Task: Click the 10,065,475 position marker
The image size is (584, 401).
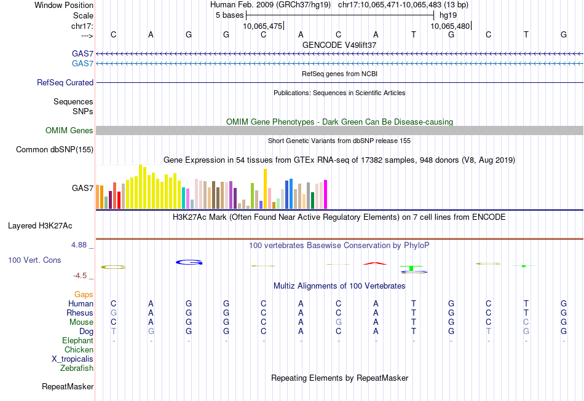Action: pyautogui.click(x=263, y=26)
